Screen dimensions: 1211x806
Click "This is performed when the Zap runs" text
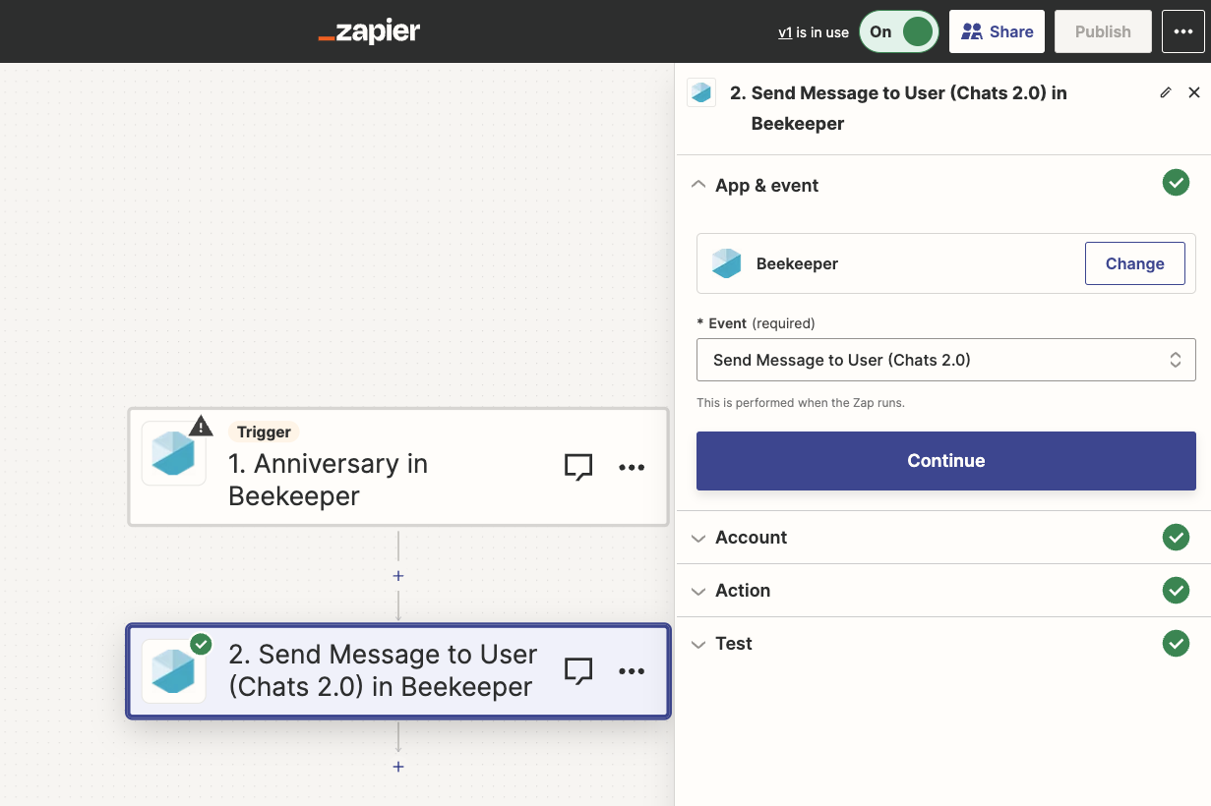(800, 403)
